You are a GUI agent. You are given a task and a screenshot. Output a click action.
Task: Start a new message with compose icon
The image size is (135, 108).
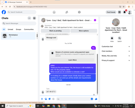[34, 18]
